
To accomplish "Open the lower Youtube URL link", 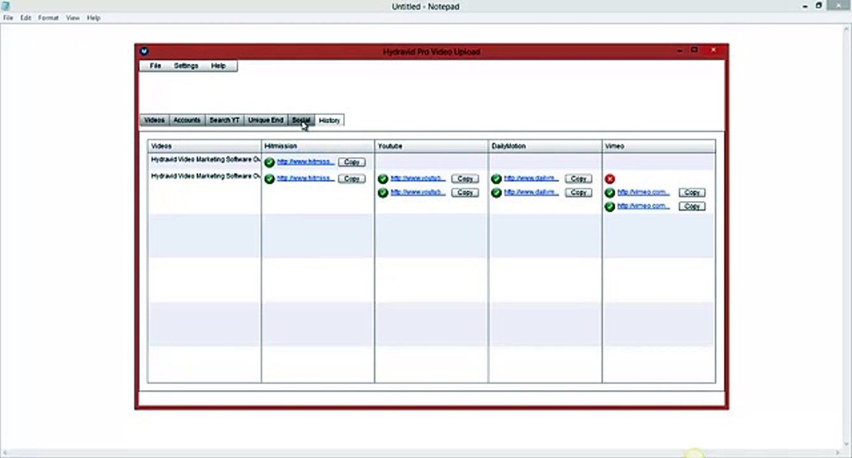I will [418, 191].
